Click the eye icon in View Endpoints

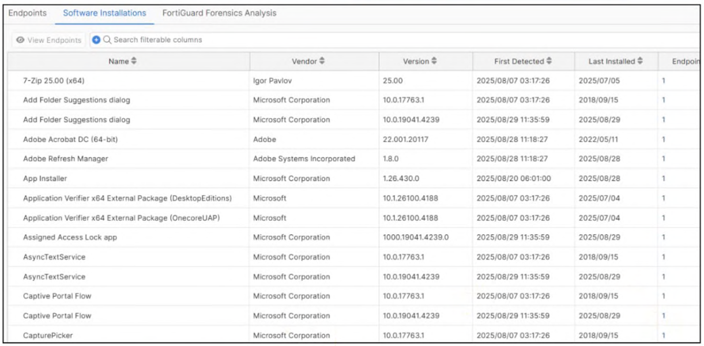[x=20, y=40]
